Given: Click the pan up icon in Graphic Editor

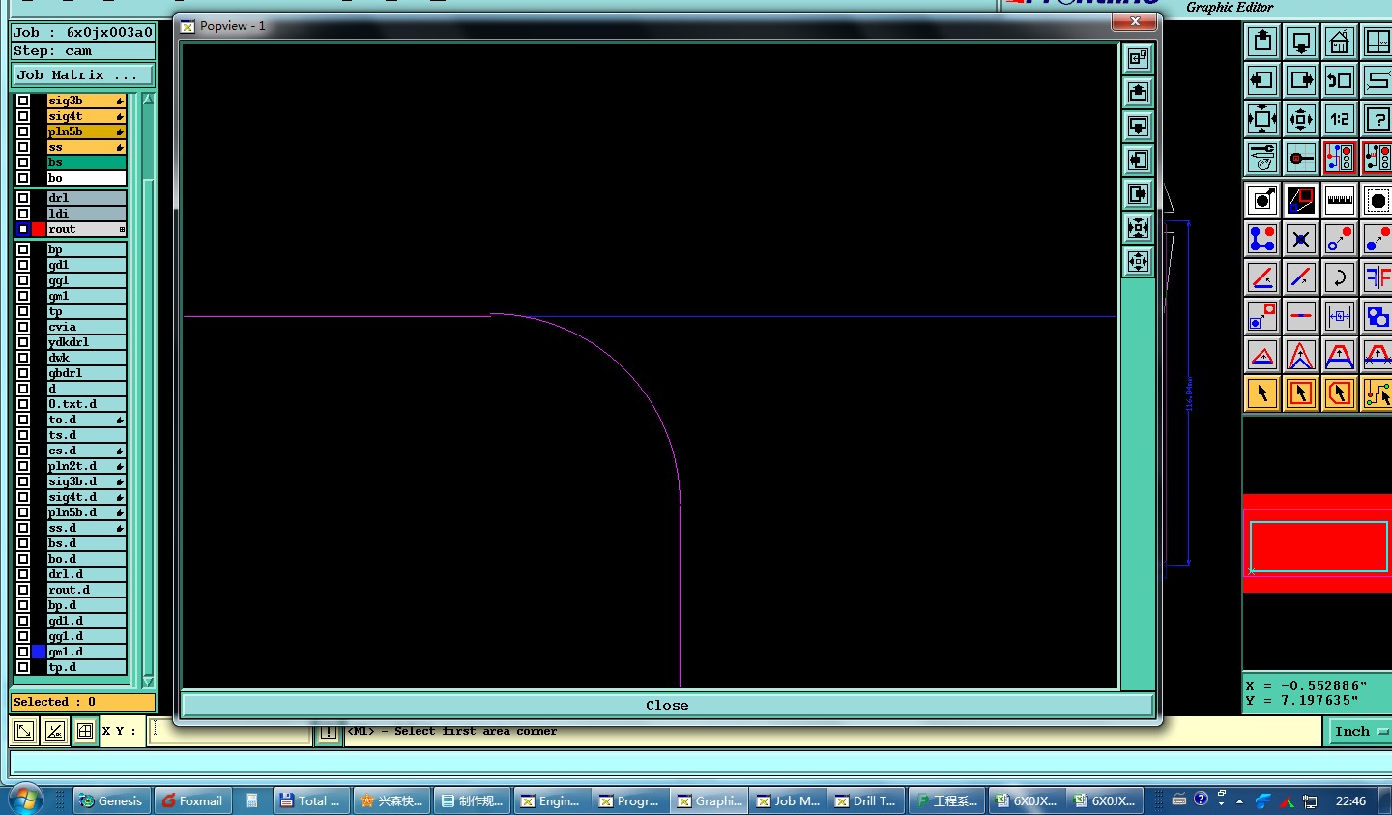Looking at the screenshot, I should (1262, 42).
